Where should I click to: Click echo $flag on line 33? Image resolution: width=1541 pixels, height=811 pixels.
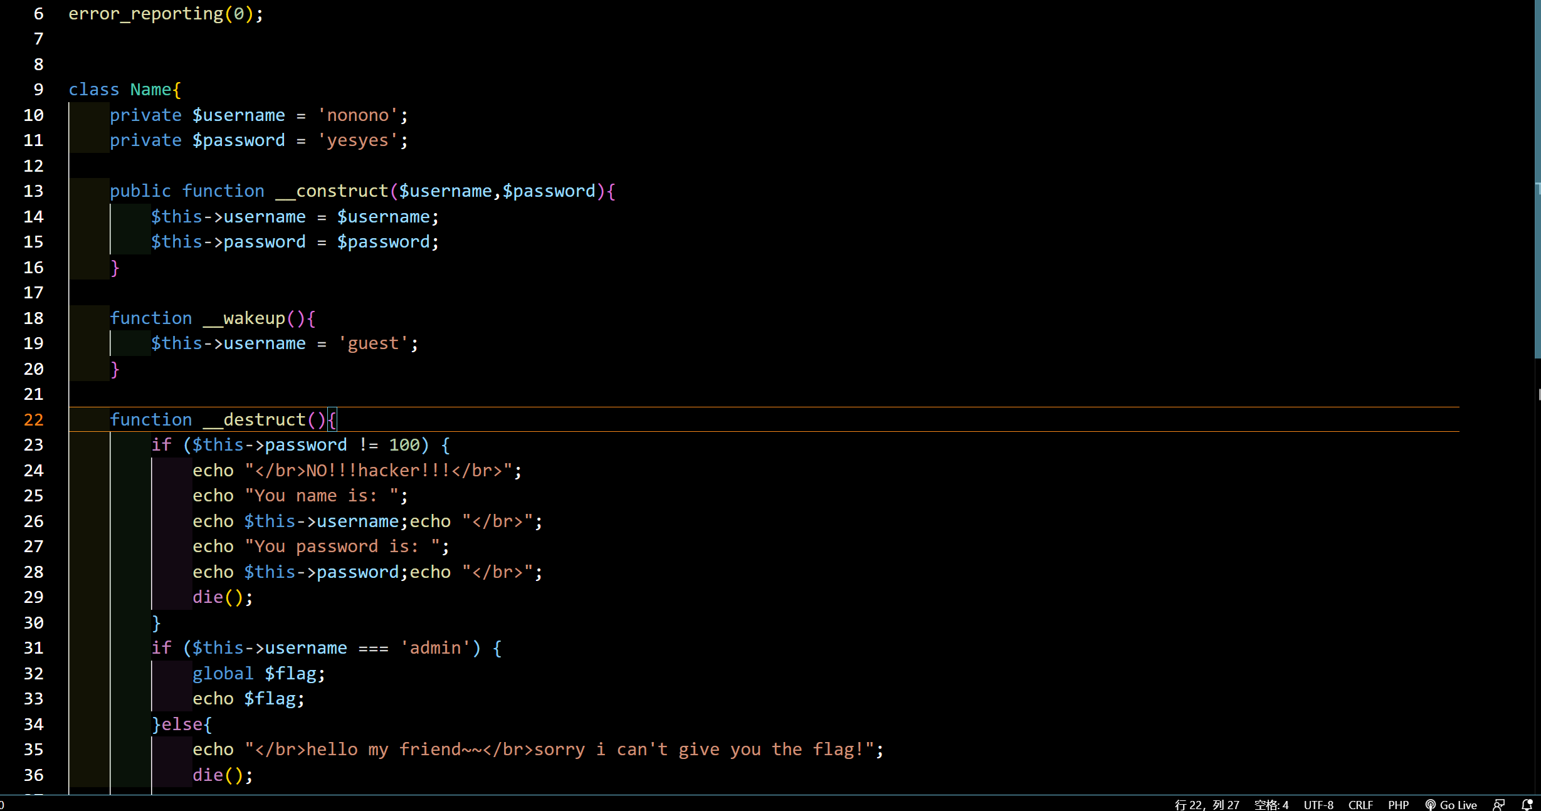[249, 699]
